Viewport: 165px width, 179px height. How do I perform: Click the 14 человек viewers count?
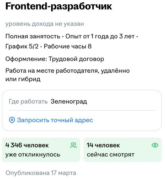(x=103, y=145)
